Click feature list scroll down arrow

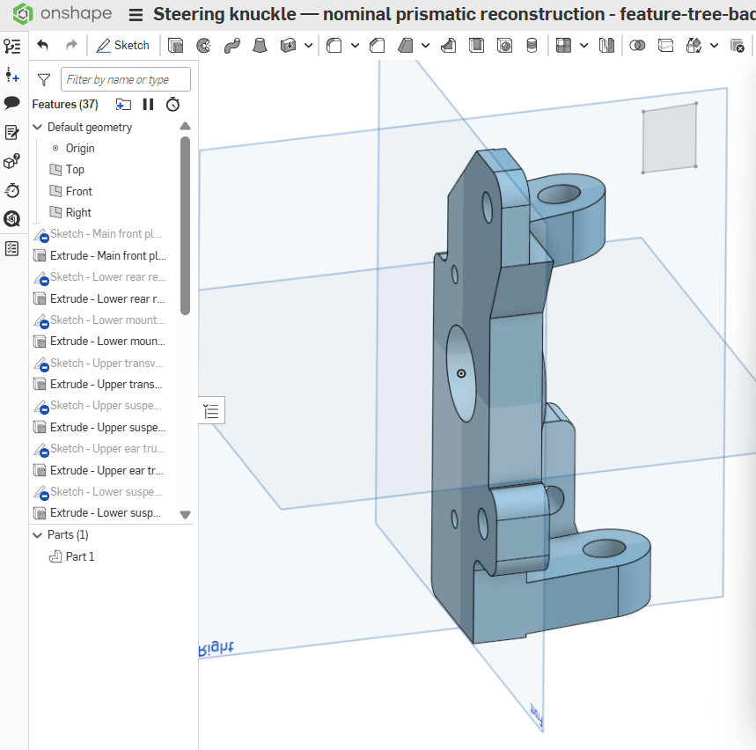[x=185, y=514]
